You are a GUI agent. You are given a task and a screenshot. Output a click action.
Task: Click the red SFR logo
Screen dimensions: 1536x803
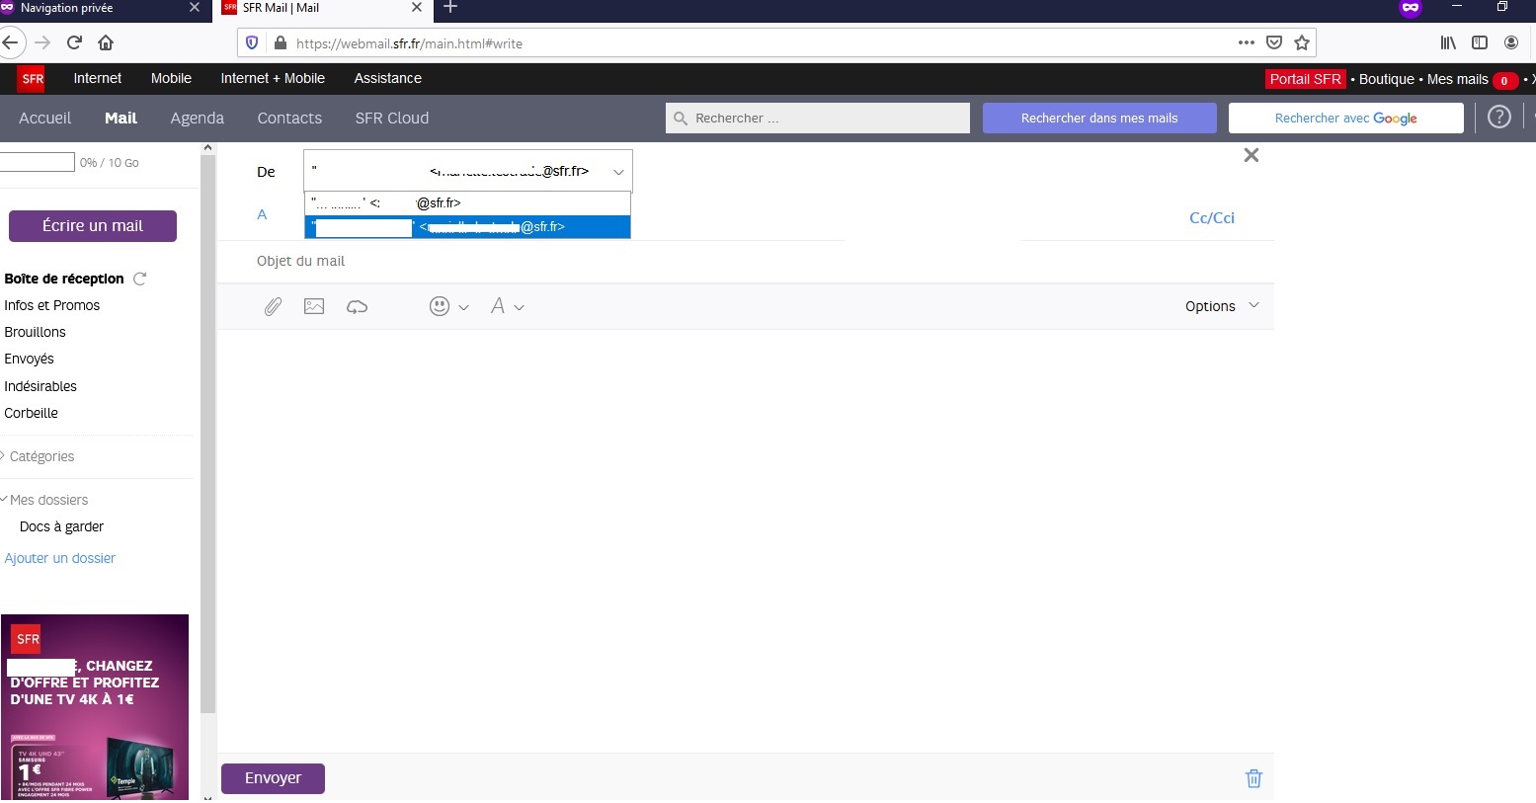click(x=33, y=79)
